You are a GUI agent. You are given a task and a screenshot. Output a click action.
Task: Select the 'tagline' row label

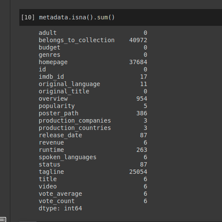point(52,172)
